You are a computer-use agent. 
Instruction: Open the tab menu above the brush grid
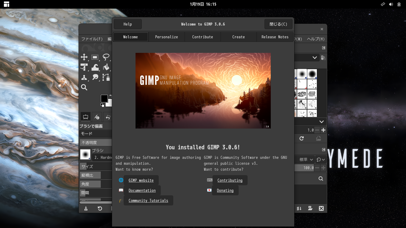[x=324, y=48]
